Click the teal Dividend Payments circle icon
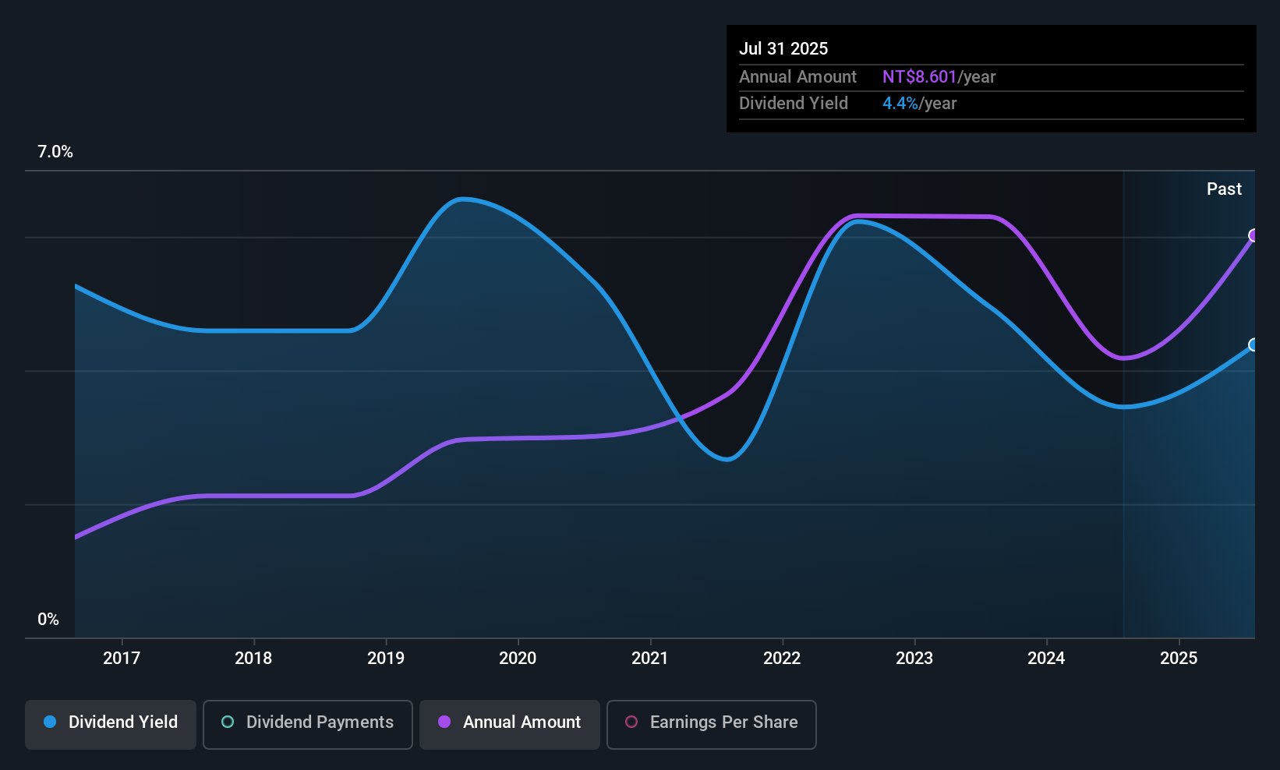The width and height of the screenshot is (1280, 770). click(228, 722)
